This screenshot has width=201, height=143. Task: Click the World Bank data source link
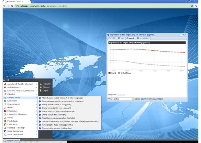tap(121, 95)
